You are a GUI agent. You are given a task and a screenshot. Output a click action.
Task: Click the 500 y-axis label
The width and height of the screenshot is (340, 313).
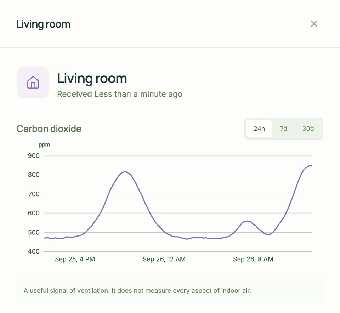click(34, 232)
